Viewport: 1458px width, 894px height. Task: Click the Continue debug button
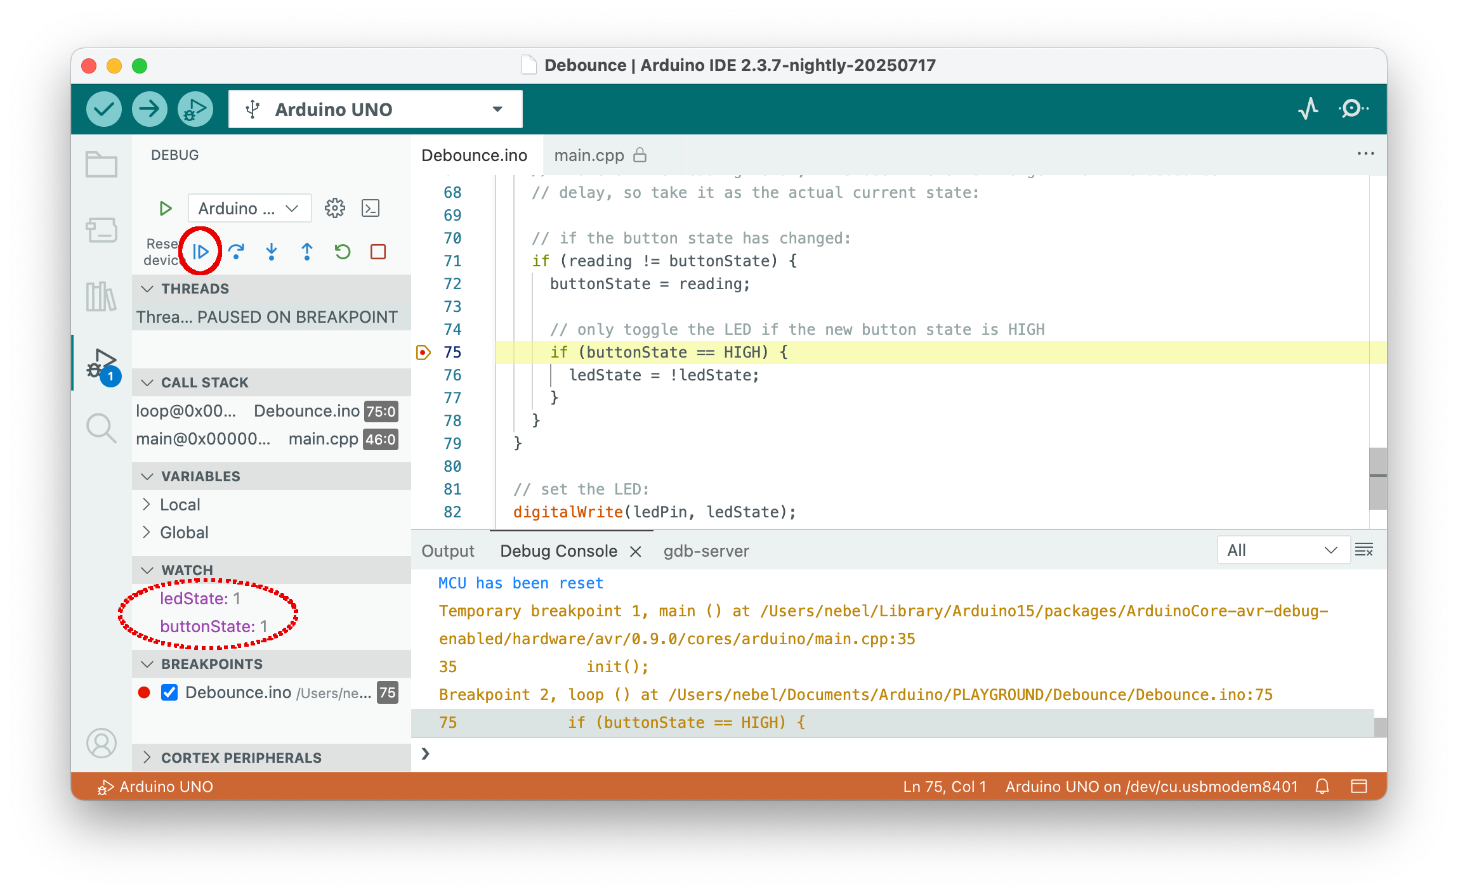coord(200,252)
